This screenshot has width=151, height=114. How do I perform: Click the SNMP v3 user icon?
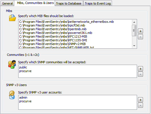12,95
